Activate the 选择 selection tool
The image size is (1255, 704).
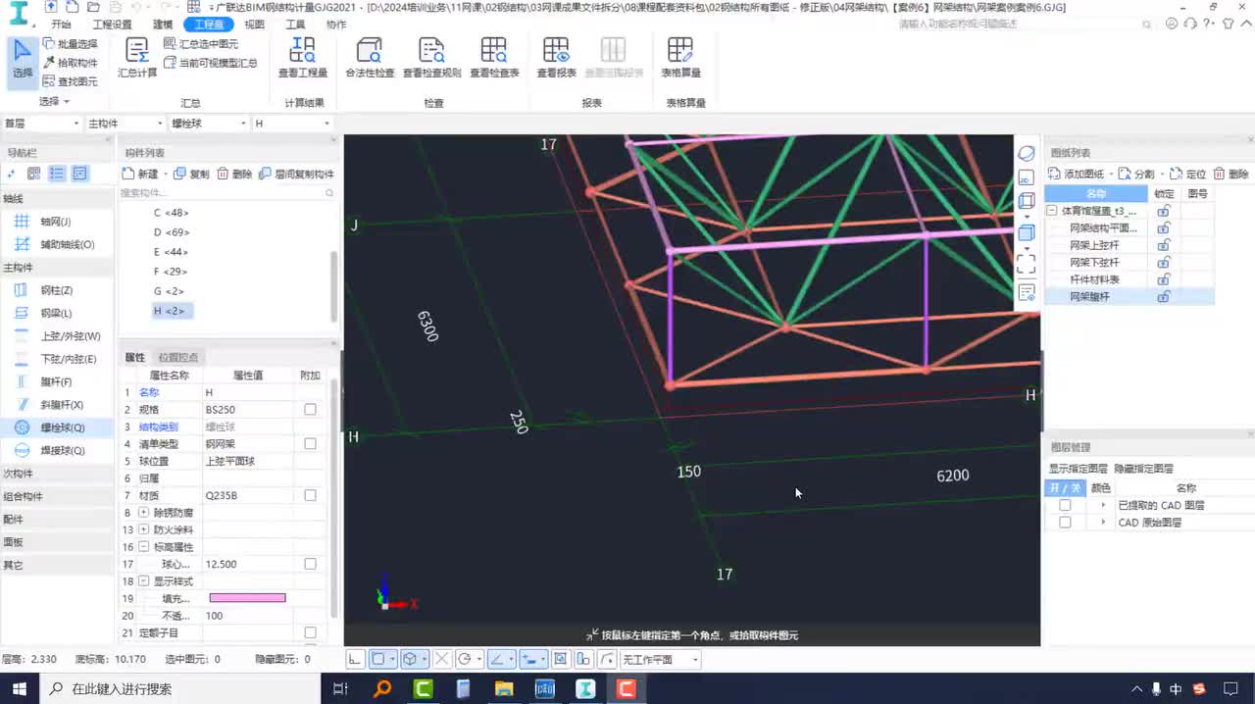(x=22, y=60)
